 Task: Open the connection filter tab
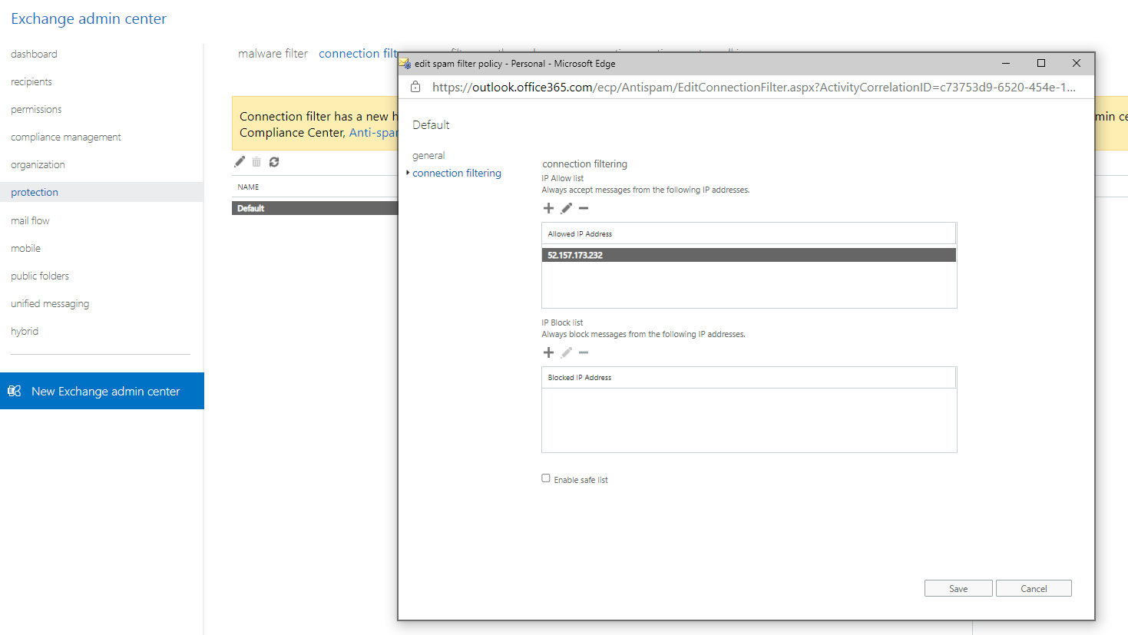click(x=358, y=54)
